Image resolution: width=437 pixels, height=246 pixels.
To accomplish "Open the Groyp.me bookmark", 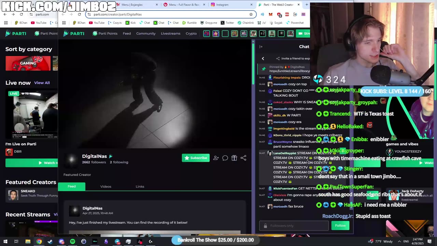I will tap(209, 23).
